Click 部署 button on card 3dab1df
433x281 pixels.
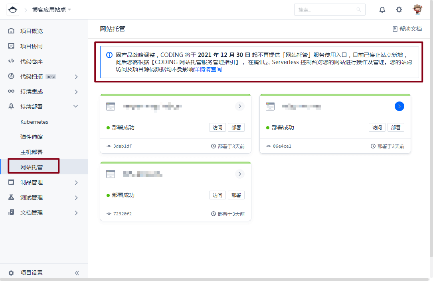[236, 127]
